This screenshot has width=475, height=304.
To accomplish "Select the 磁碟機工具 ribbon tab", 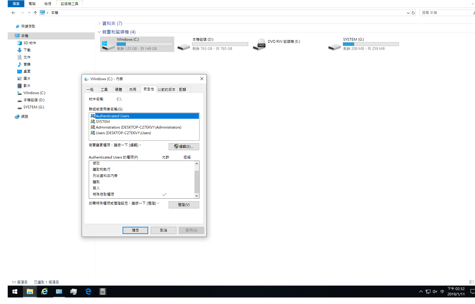I will (69, 4).
